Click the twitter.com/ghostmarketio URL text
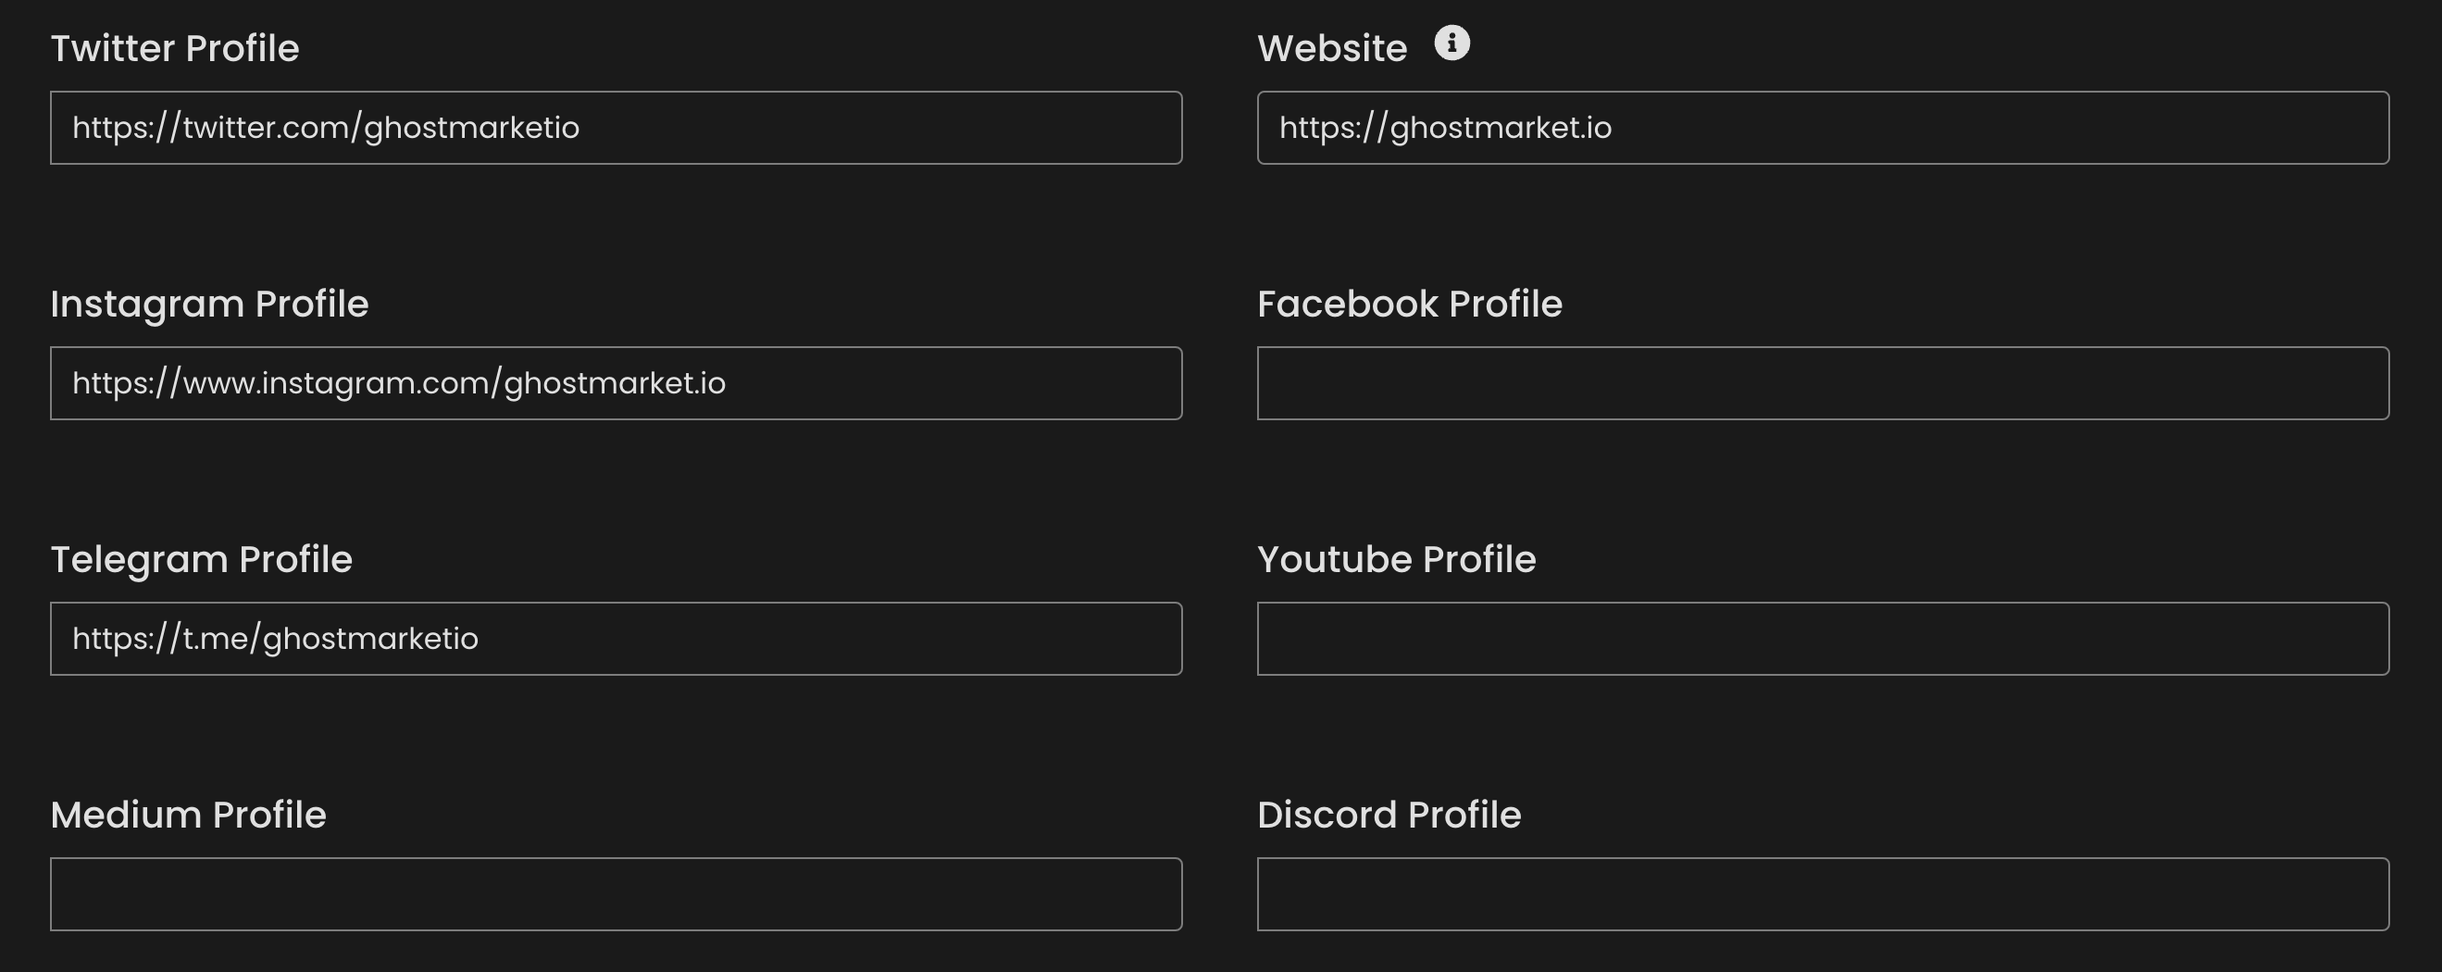This screenshot has height=972, width=2442. tap(325, 128)
